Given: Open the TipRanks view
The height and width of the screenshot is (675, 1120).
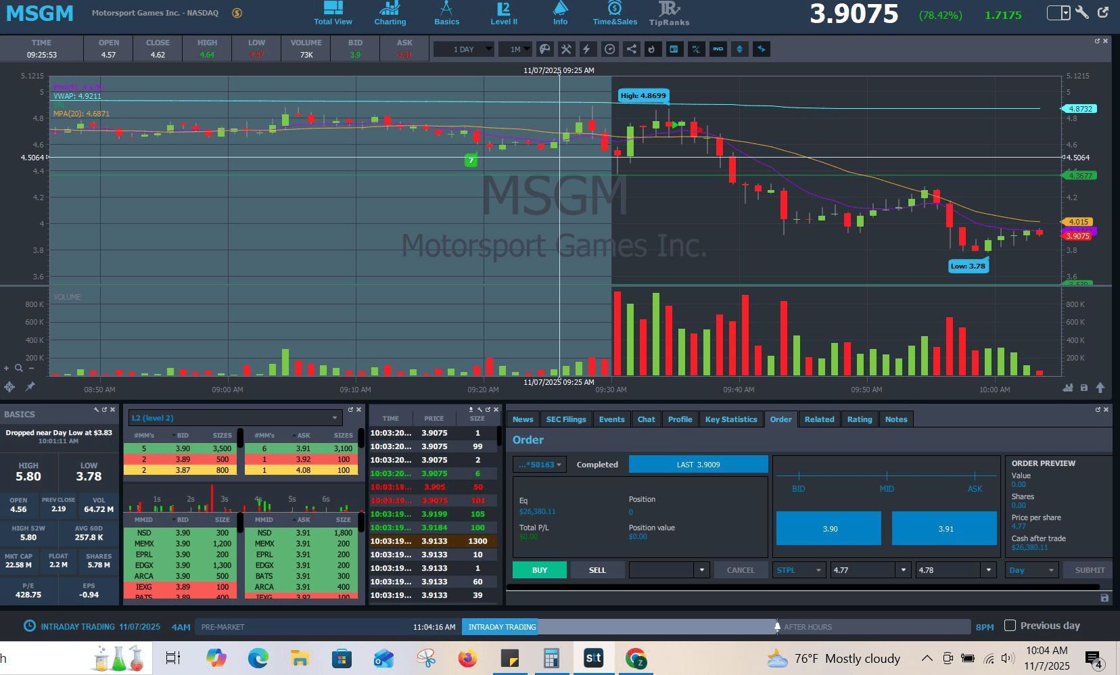Looking at the screenshot, I should pyautogui.click(x=669, y=14).
